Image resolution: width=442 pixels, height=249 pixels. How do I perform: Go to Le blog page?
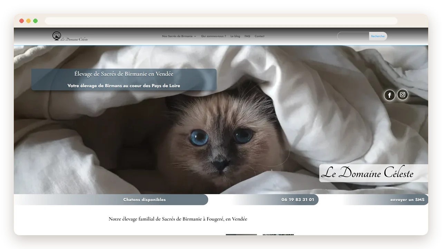[235, 36]
